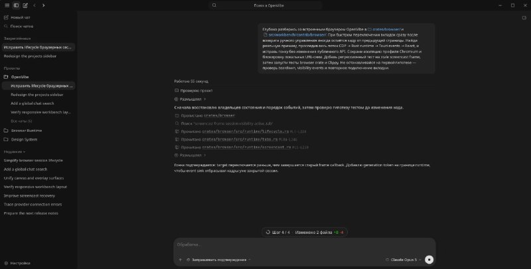The height and width of the screenshot is (269, 531).
Task: Open the 'Запрашивать подтверждения' permission dropdown
Action: click(219, 260)
